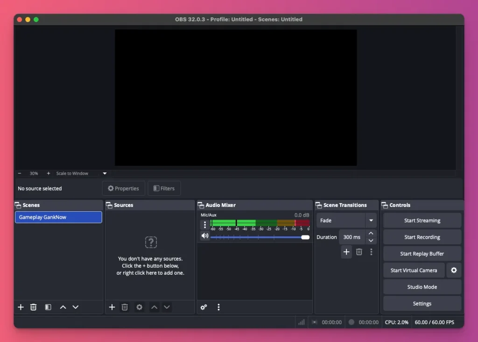Increase transition duration with the up stepper
Image resolution: width=478 pixels, height=342 pixels.
point(371,233)
